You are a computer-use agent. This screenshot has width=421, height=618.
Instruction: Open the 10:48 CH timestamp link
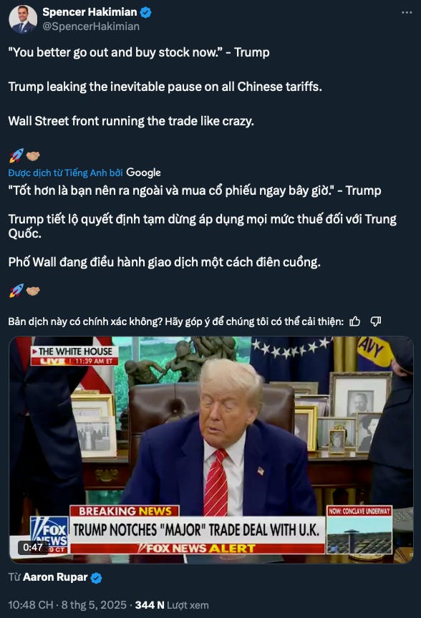click(x=31, y=605)
